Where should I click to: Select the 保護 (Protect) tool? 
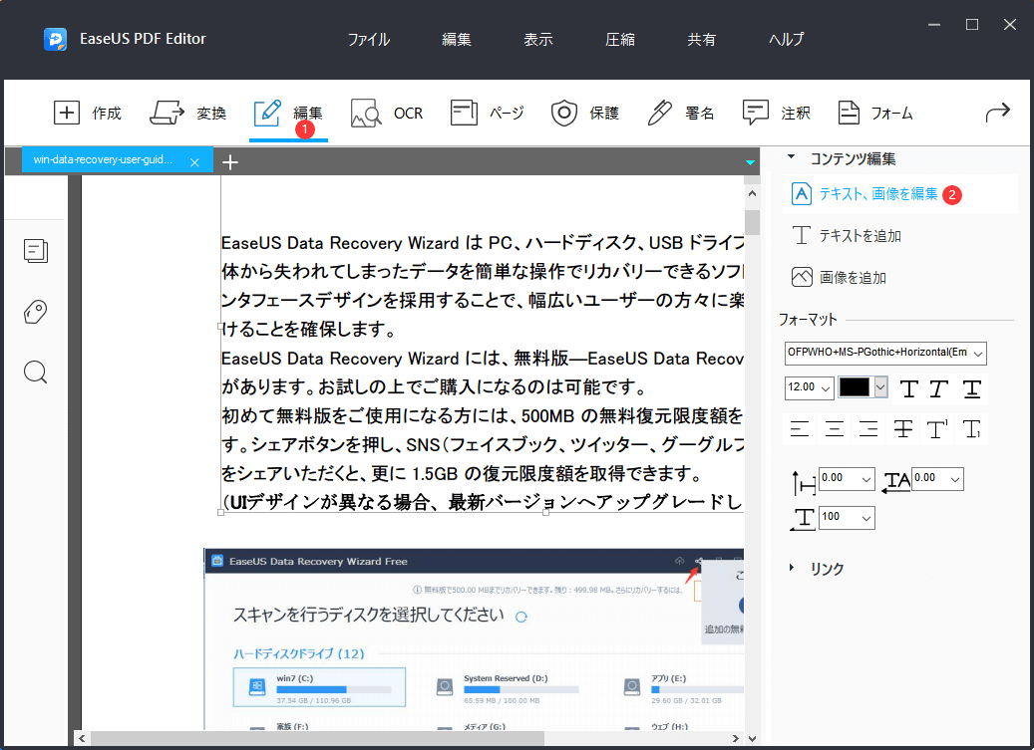click(x=584, y=113)
